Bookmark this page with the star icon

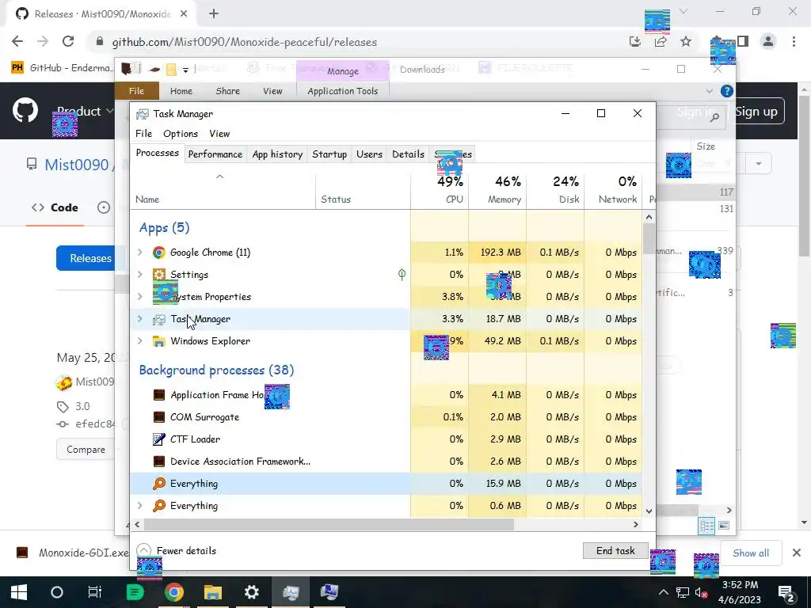[686, 41]
